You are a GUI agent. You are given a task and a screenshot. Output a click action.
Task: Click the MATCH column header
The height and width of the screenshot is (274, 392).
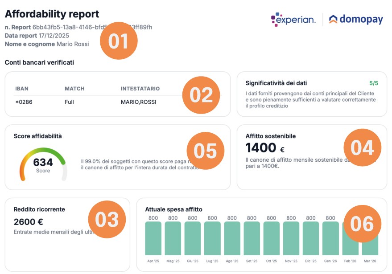point(74,89)
